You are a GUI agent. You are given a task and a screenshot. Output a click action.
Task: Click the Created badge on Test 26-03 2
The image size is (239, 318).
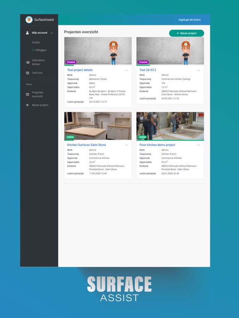[x=143, y=62]
